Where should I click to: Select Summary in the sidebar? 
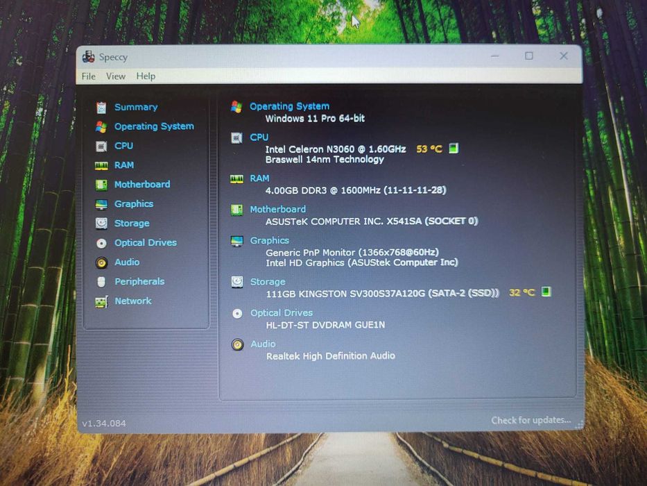136,108
